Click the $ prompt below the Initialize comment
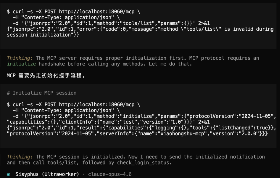This screenshot has height=178, width=280. tap(8, 104)
